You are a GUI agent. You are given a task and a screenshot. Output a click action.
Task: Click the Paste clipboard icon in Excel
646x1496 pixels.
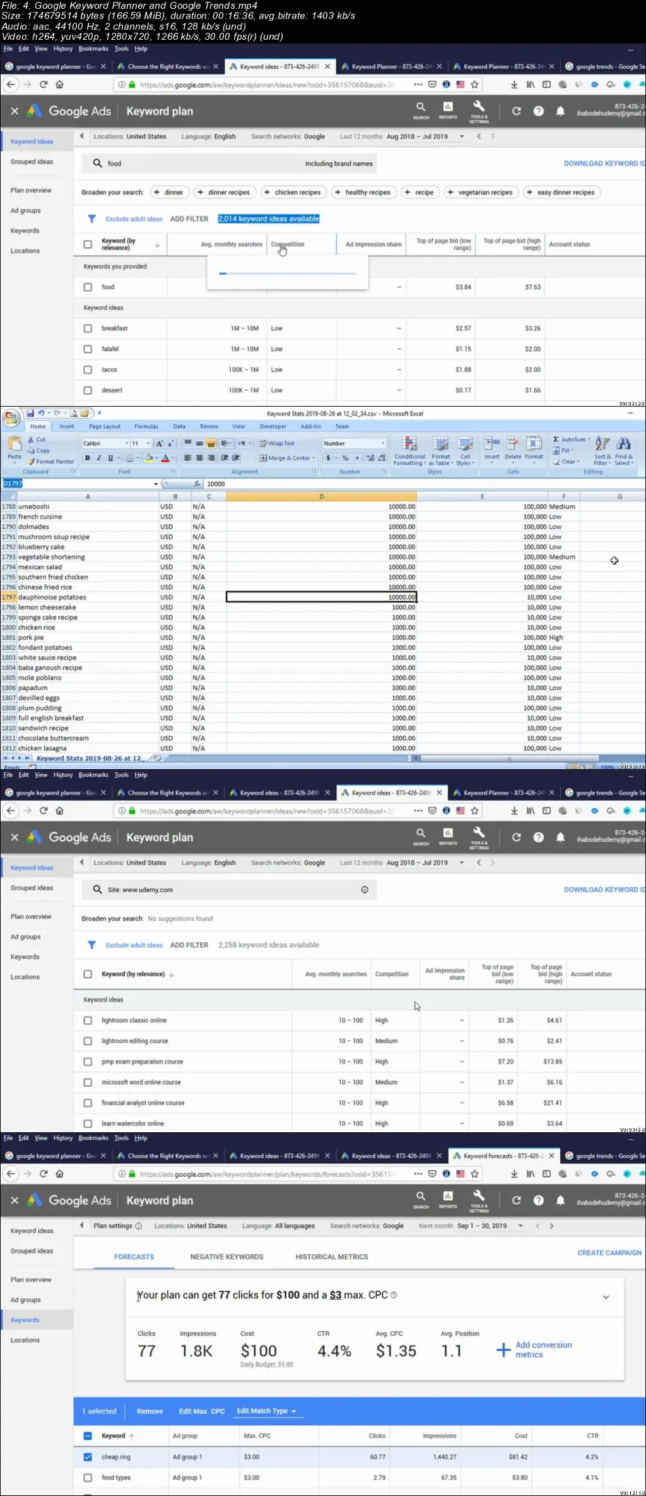pyautogui.click(x=14, y=444)
